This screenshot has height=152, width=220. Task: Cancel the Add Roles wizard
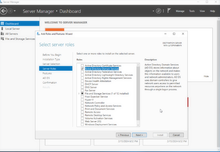point(176,135)
